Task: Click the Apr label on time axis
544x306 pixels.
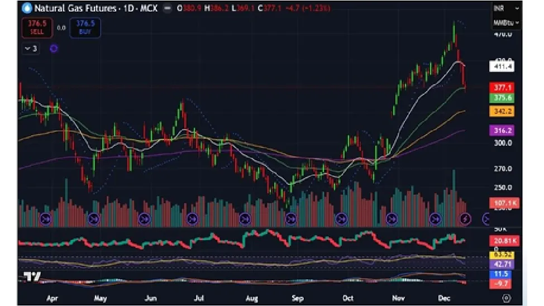Action: click(52, 298)
